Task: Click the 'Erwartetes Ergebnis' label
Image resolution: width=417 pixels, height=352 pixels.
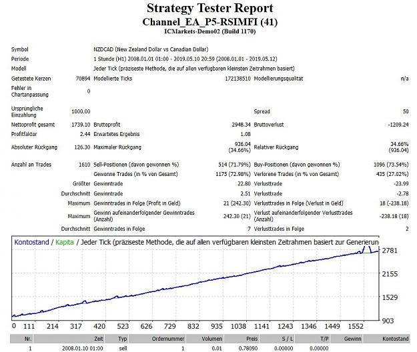Action: click(117, 134)
